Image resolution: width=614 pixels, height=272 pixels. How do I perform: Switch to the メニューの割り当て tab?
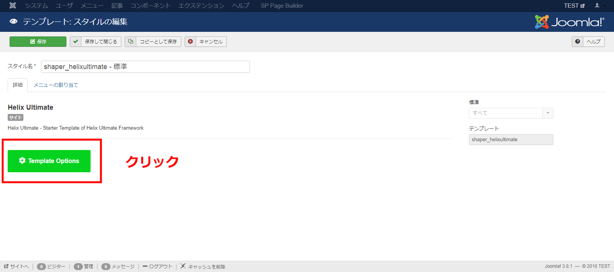56,85
